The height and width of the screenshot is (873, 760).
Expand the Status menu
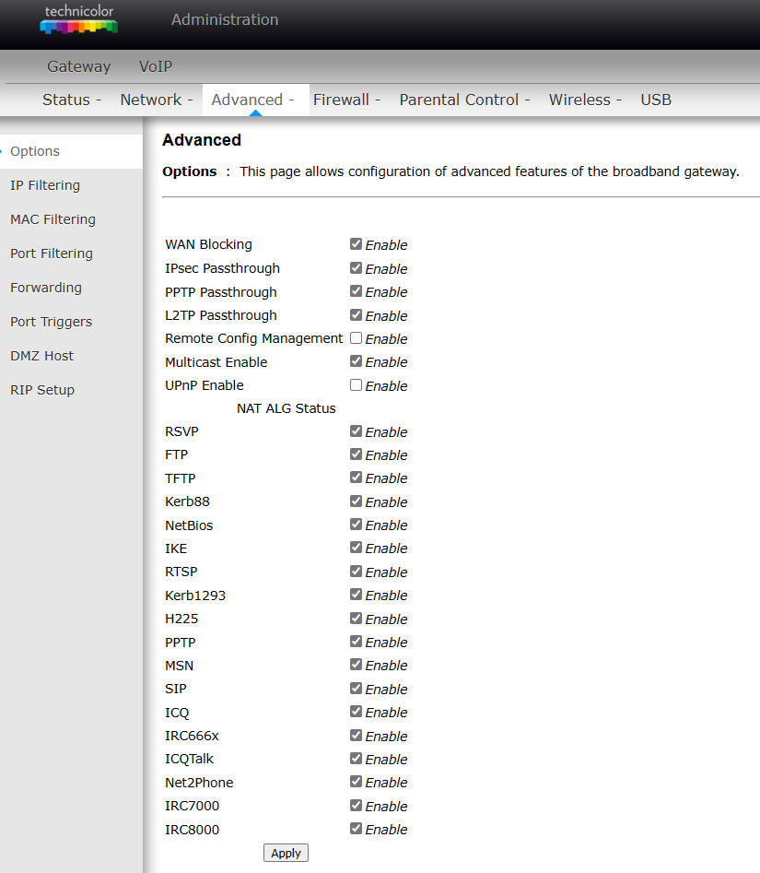(72, 100)
